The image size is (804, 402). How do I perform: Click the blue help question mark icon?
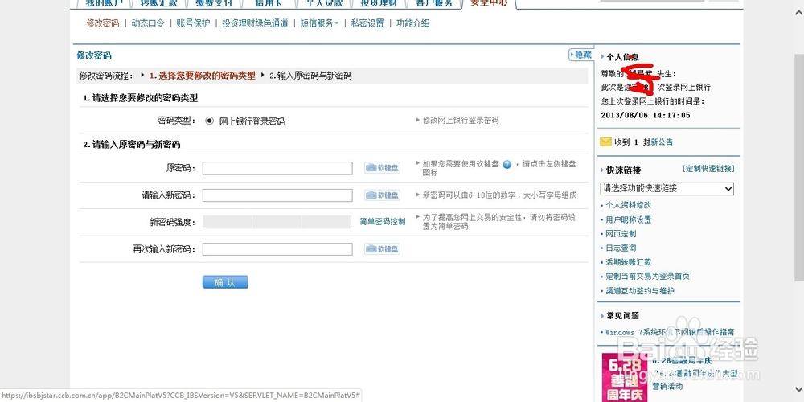click(x=507, y=165)
